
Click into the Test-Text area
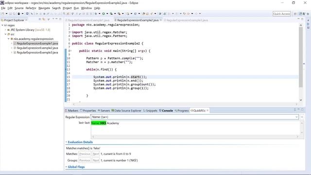[x=195, y=128]
